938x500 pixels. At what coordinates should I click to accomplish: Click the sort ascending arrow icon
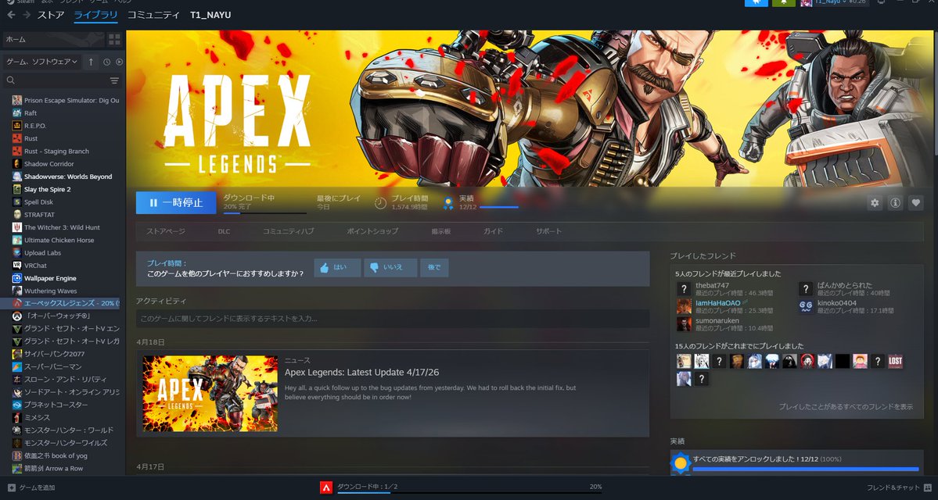click(91, 62)
